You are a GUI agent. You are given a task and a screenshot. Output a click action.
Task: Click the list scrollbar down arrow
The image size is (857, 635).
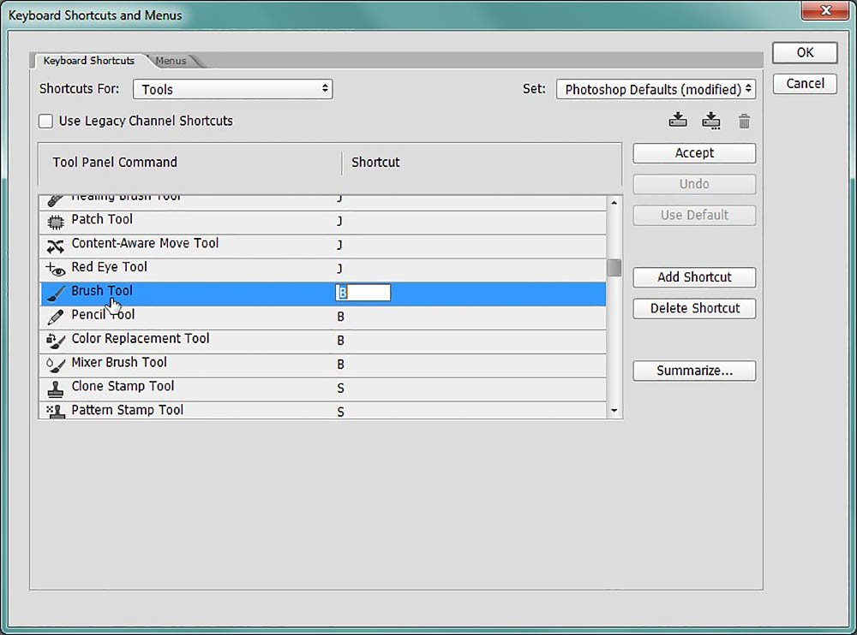pos(614,411)
